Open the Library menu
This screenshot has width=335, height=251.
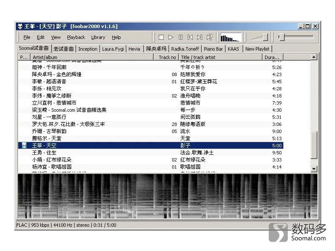tap(98, 37)
